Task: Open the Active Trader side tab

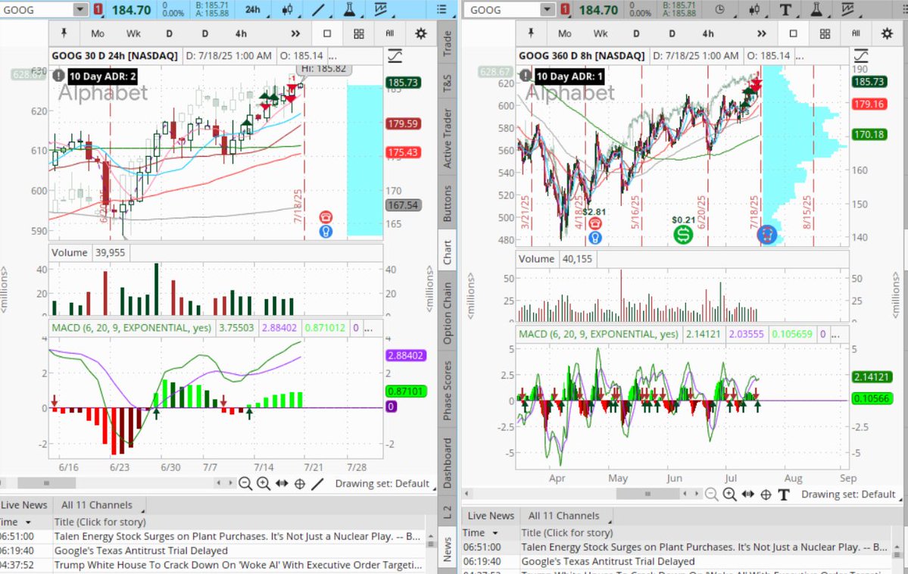Action: coord(447,139)
